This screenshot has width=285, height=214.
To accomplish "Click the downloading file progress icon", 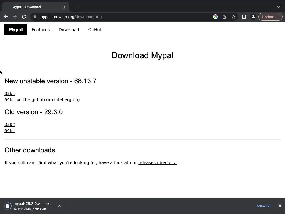I will tap(8, 206).
